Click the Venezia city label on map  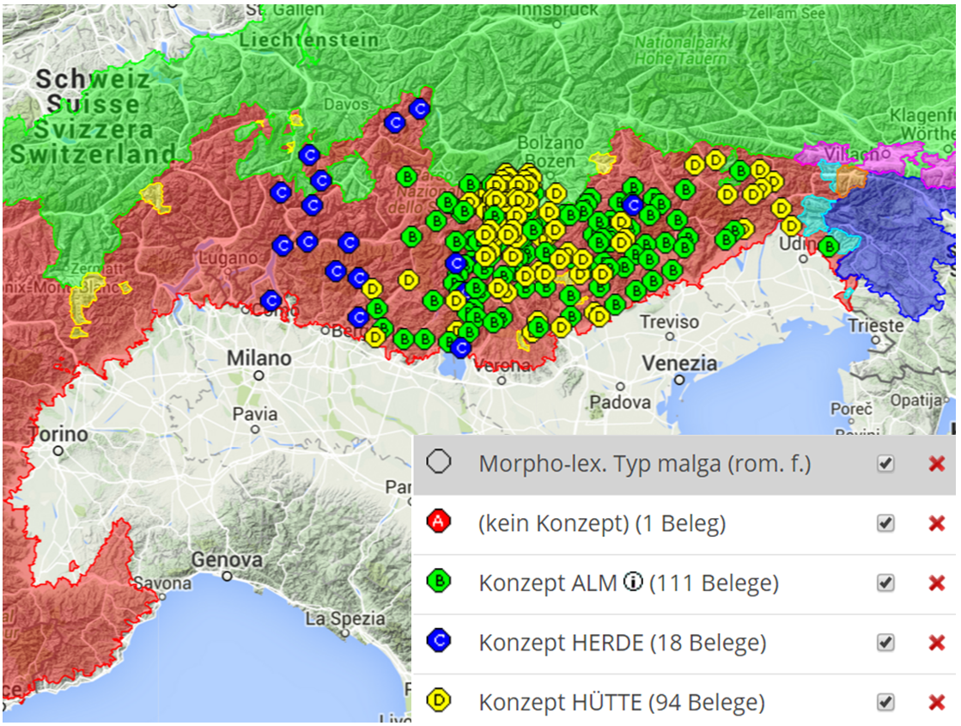pos(679,363)
